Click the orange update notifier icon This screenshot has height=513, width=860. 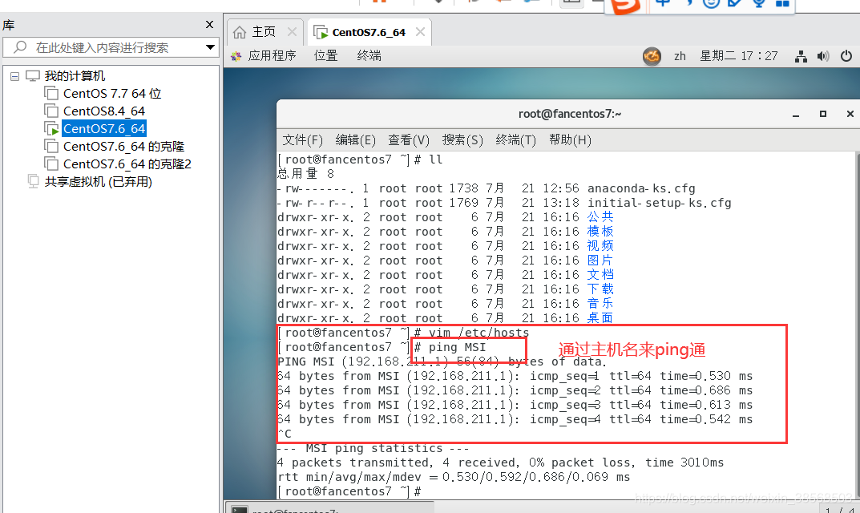tap(652, 56)
